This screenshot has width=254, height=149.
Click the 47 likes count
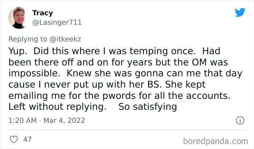coord(27,139)
